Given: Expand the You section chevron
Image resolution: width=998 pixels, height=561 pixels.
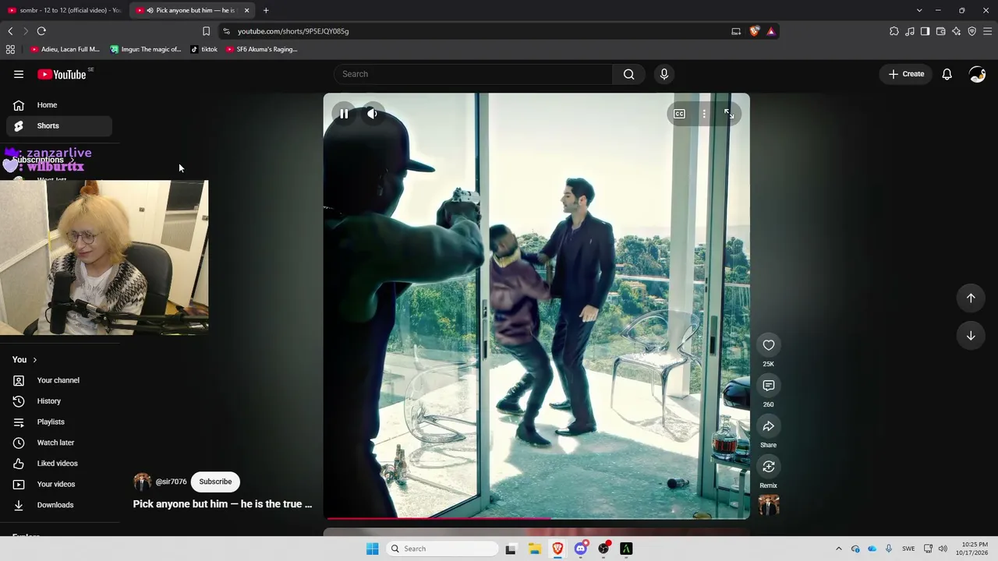Looking at the screenshot, I should point(34,360).
